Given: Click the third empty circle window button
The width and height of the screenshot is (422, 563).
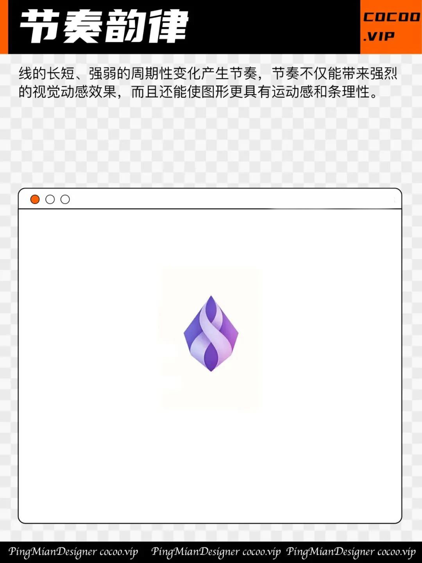Looking at the screenshot, I should point(65,200).
